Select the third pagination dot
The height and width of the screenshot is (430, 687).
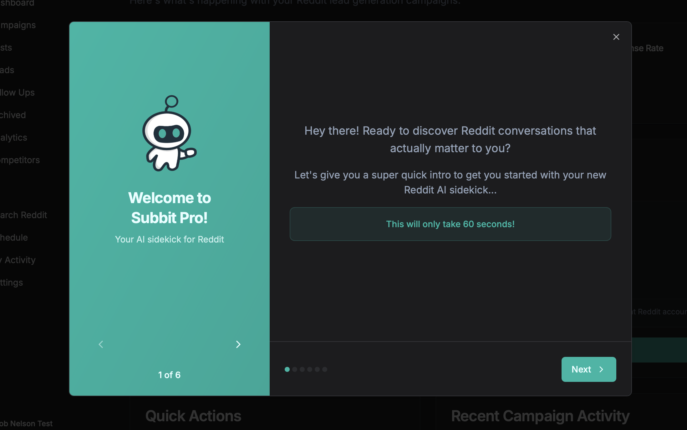(302, 369)
